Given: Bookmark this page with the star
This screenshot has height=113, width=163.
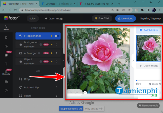Looking at the screenshot, I should coord(129,10).
